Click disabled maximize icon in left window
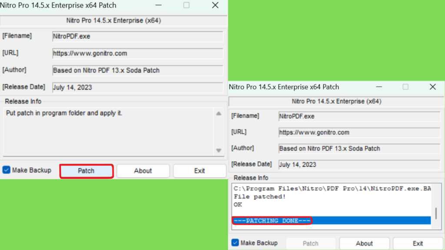Viewport: 445px width, 250px height. 186,5
